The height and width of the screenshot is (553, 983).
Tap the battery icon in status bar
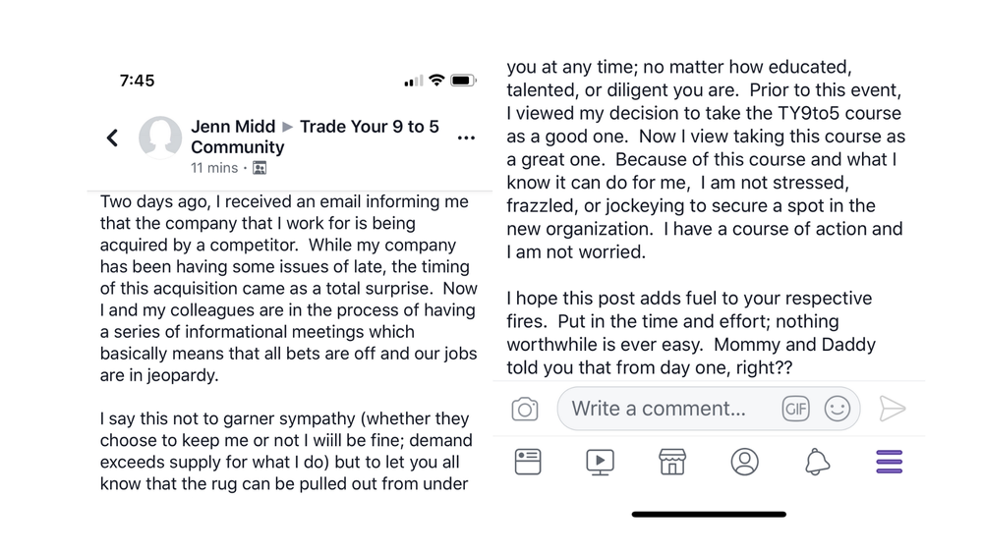[x=463, y=81]
